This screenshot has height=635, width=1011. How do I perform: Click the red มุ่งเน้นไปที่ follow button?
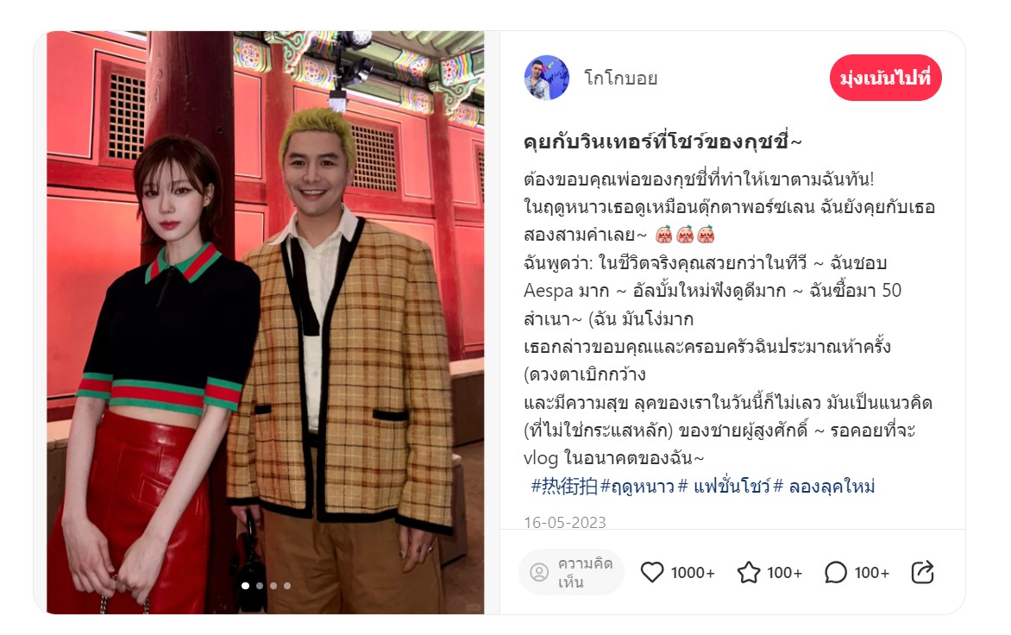tap(885, 78)
